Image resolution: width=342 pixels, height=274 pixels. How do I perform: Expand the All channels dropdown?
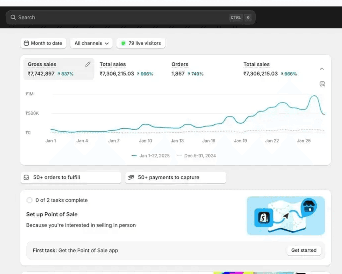coord(91,43)
